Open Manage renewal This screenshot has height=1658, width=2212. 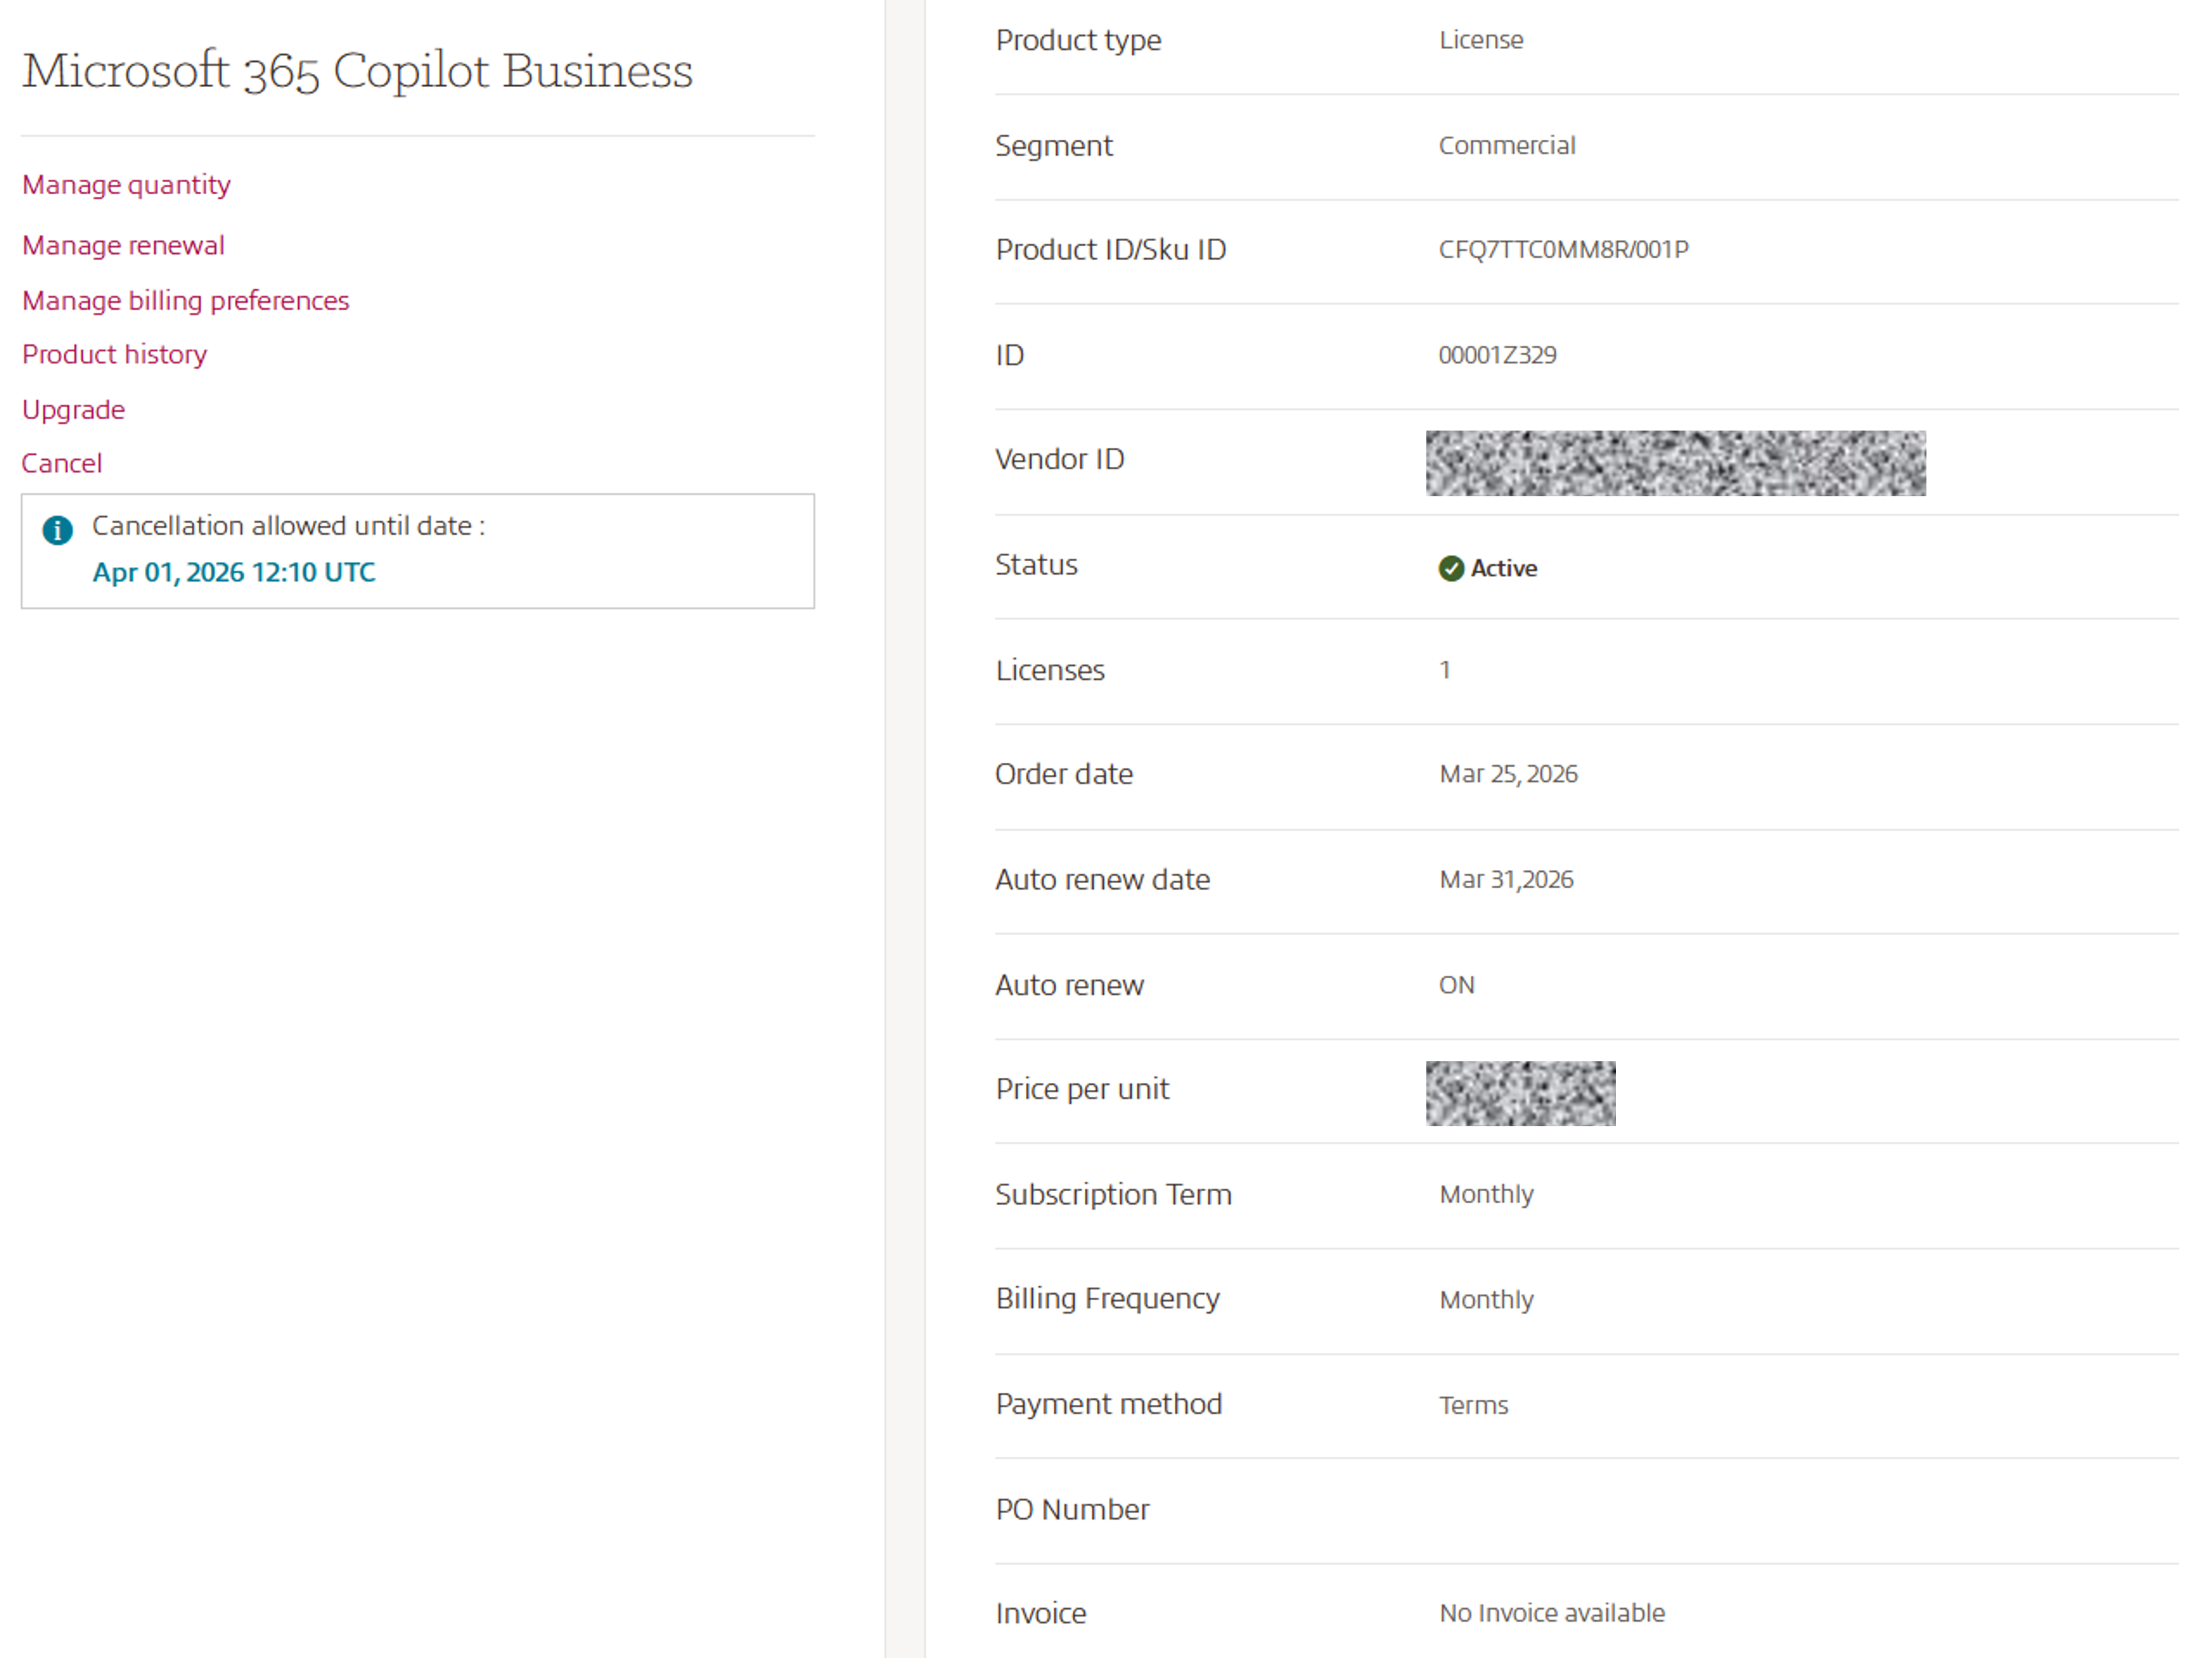pyautogui.click(x=123, y=245)
